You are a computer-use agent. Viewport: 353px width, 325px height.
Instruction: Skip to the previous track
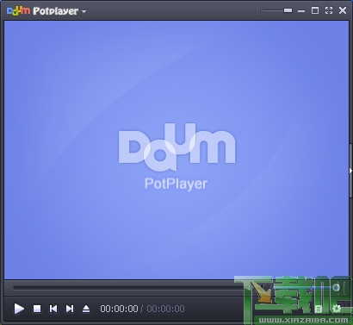[53, 309]
